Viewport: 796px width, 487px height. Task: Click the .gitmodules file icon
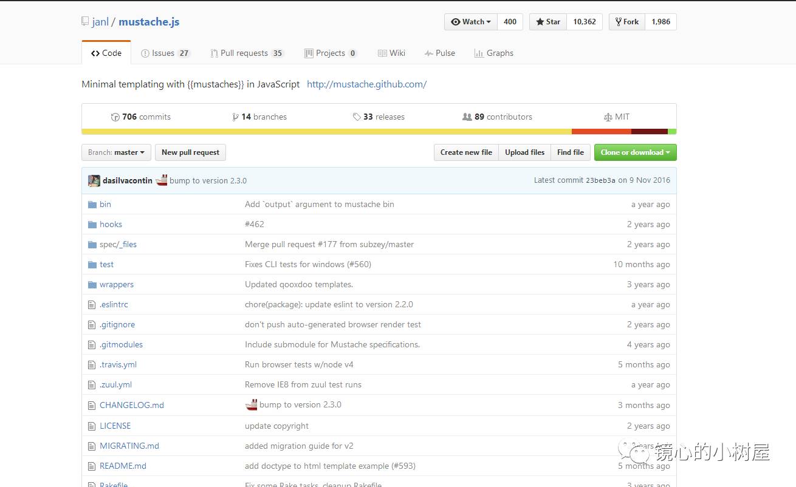point(92,345)
